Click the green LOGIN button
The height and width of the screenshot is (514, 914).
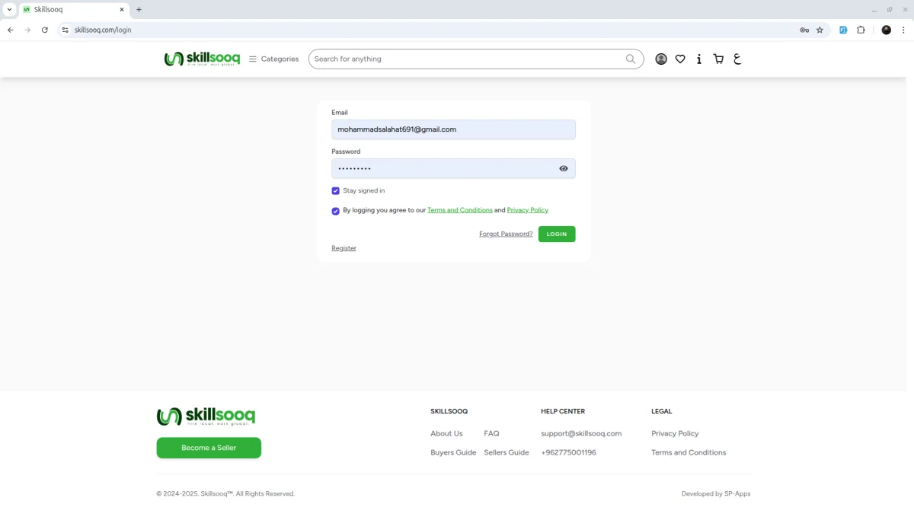coord(557,234)
